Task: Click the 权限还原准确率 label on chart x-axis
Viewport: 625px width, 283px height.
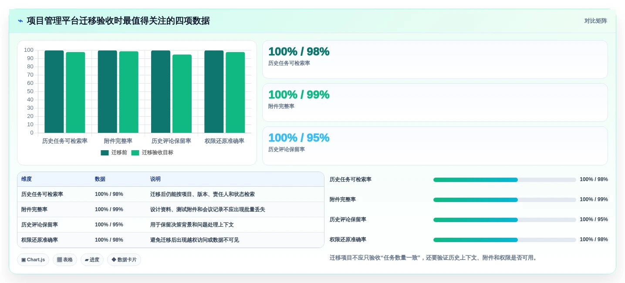Action: [x=224, y=141]
